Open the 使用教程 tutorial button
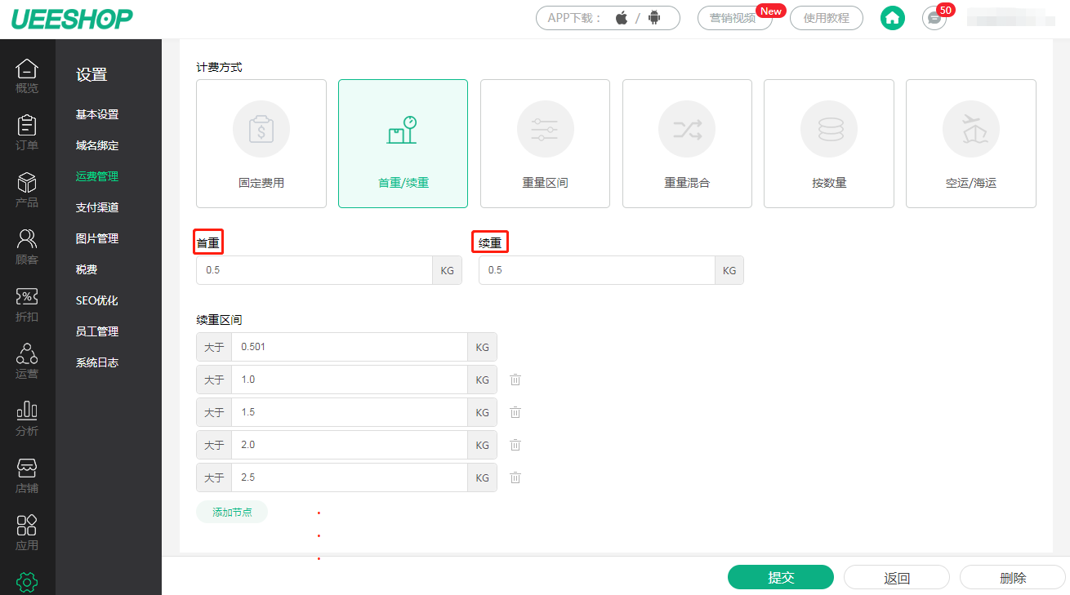Image resolution: width=1070 pixels, height=595 pixels. pyautogui.click(x=827, y=18)
